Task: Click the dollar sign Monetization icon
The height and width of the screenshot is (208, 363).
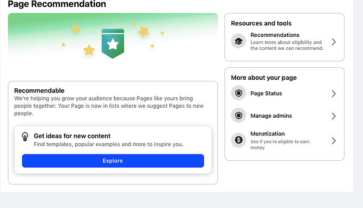Action: (238, 140)
